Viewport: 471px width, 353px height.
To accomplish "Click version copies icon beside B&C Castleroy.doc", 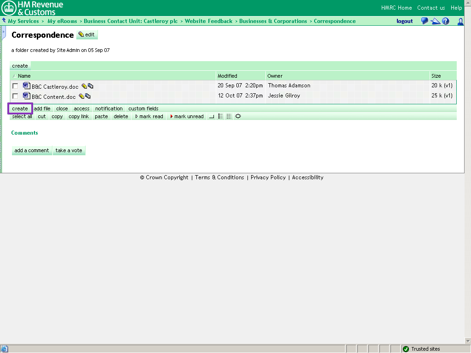I will tap(91, 86).
